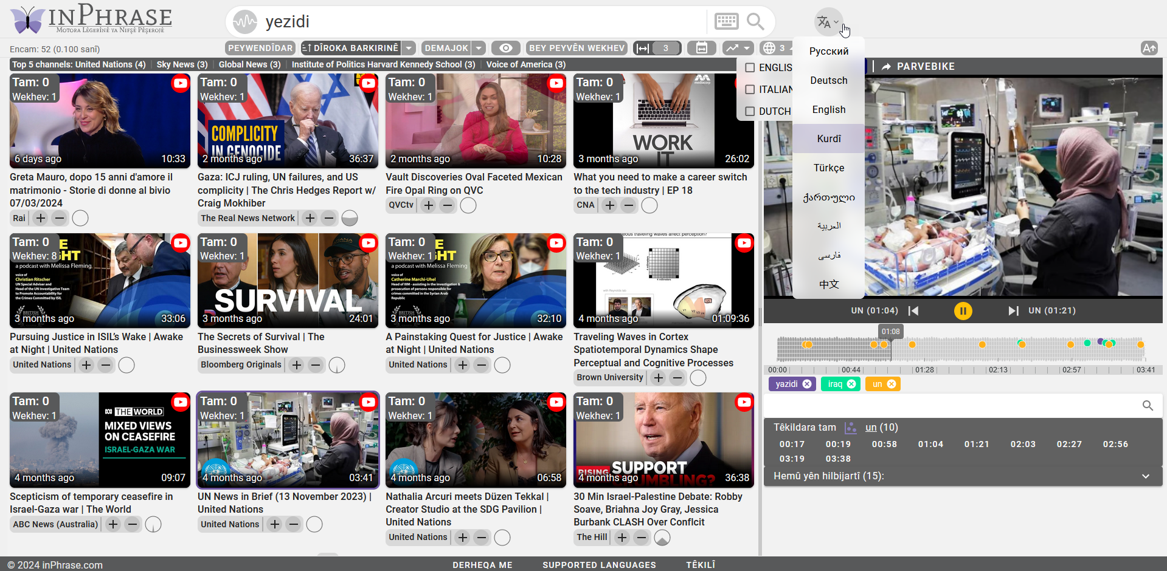The image size is (1167, 571).
Task: Click minus icon beside Rai channel
Action: coord(60,218)
